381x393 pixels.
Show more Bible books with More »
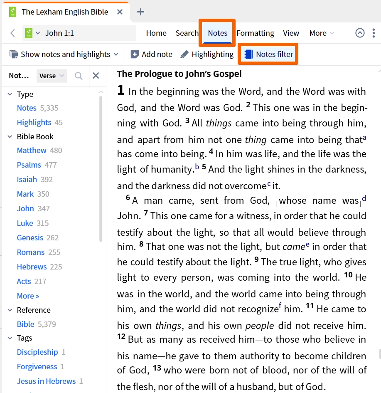pyautogui.click(x=28, y=296)
